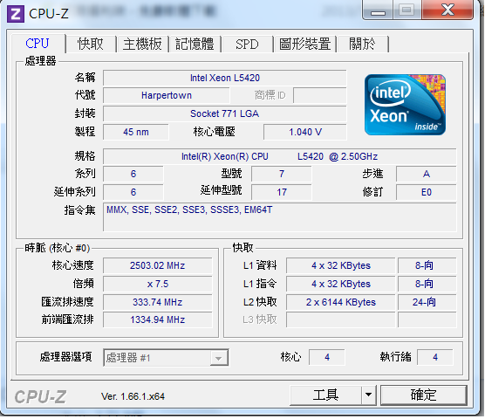Click the front side bus 1334.94 MHz
The height and width of the screenshot is (419, 485).
coord(158,319)
